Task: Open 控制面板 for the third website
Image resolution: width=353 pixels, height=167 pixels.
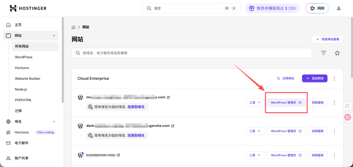Action: pos(317,155)
